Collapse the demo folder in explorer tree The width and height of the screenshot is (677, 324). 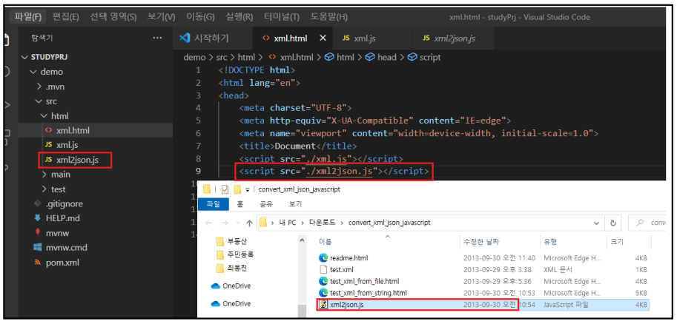[33, 72]
